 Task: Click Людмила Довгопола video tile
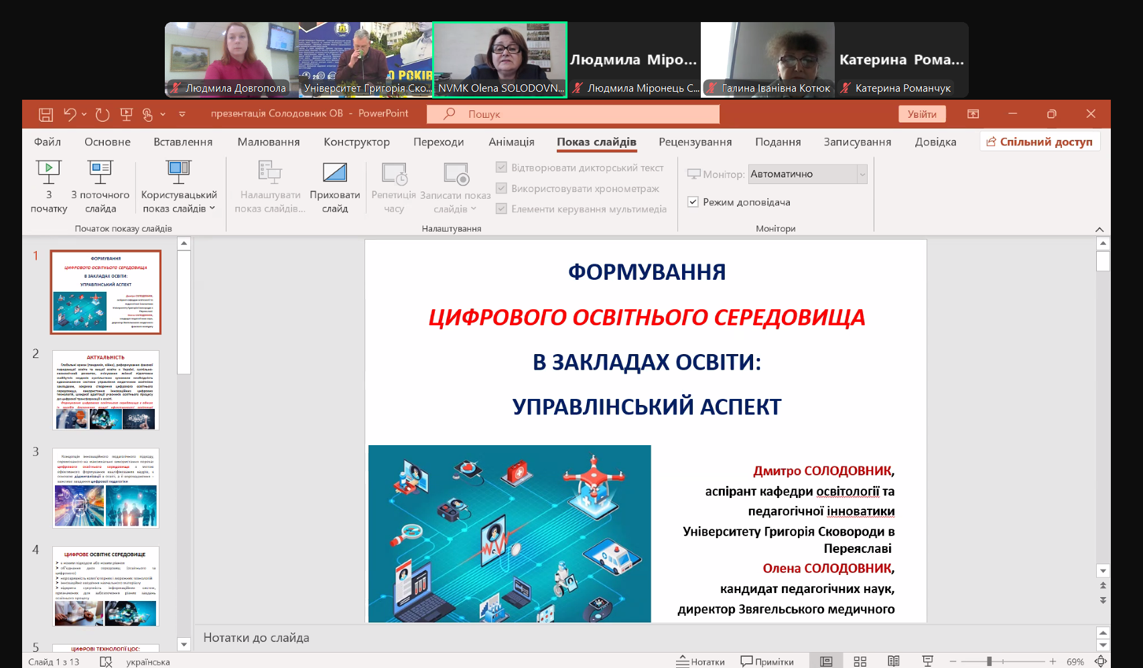[232, 60]
